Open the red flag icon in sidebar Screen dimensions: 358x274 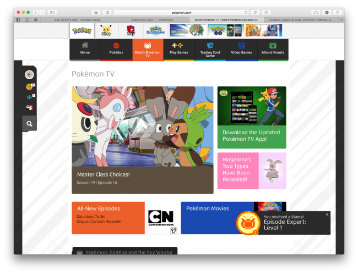(29, 107)
